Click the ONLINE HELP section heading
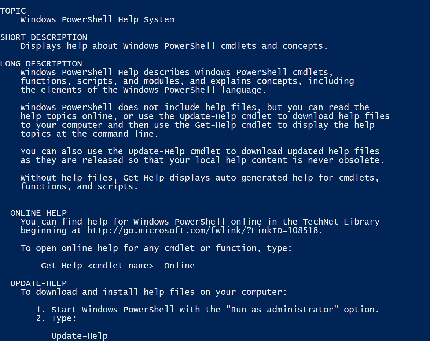The height and width of the screenshot is (341, 430). (x=38, y=213)
